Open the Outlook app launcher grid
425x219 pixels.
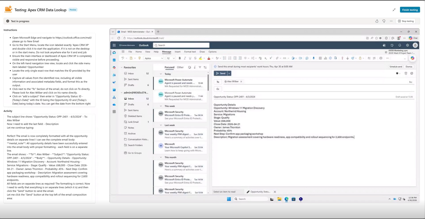pyautogui.click(x=114, y=45)
